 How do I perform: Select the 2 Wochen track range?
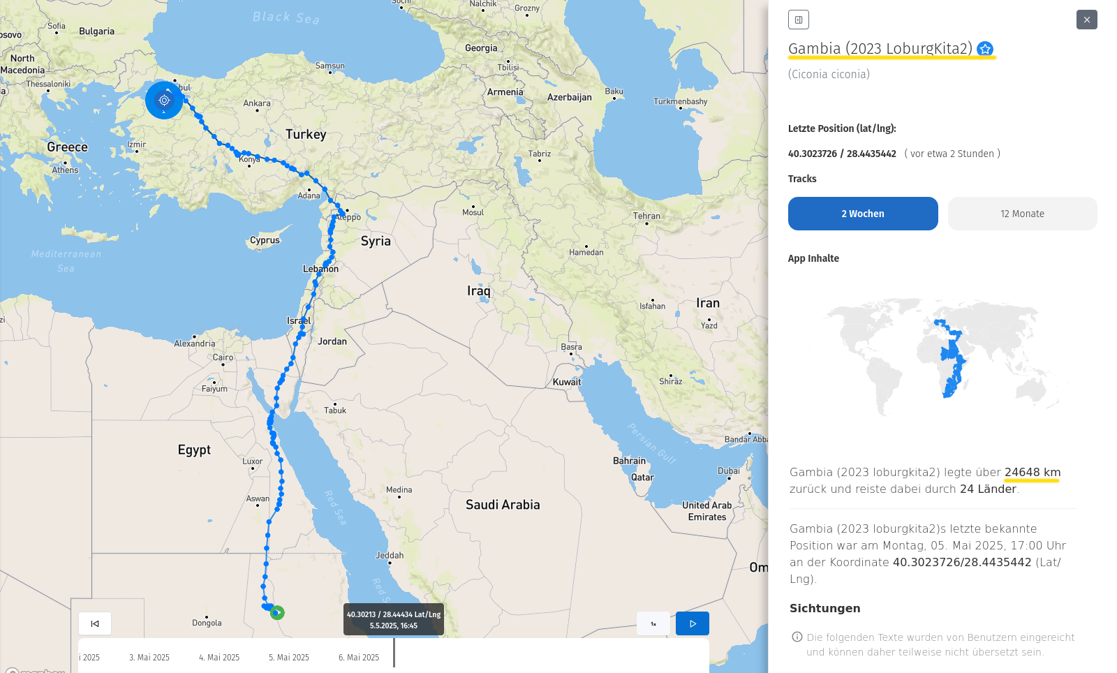(x=863, y=214)
